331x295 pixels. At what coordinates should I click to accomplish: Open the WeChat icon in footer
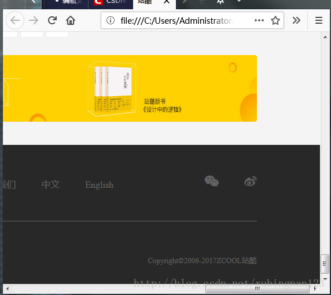pyautogui.click(x=212, y=181)
